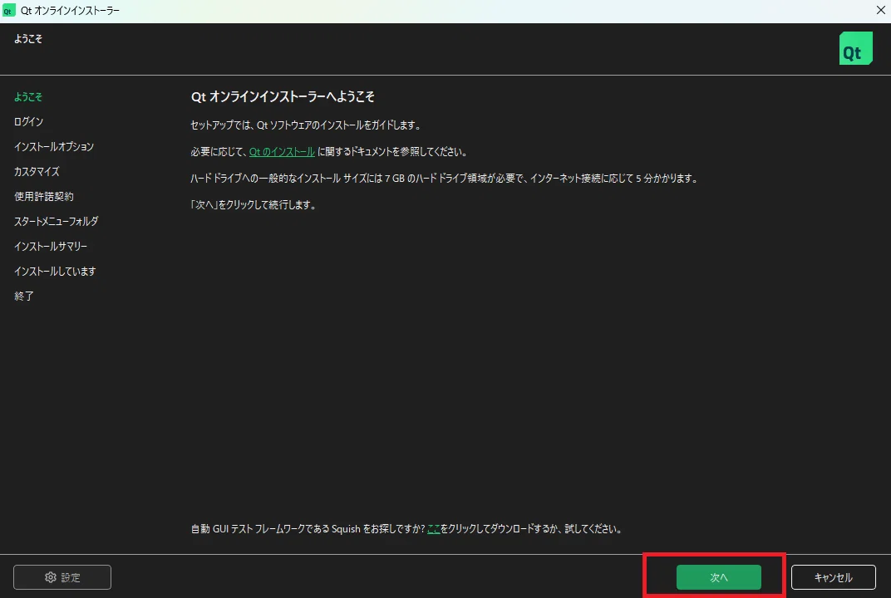Click the ここ link for Squish download

click(434, 529)
